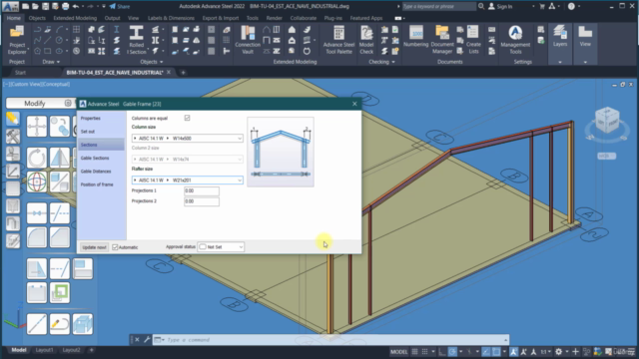Open the Home ribbon tab

click(x=13, y=18)
